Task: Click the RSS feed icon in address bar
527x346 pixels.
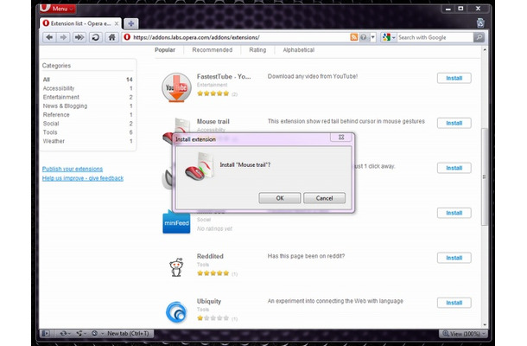Action: (353, 37)
